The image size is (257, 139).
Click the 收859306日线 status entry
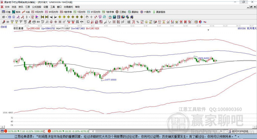(x=239, y=131)
